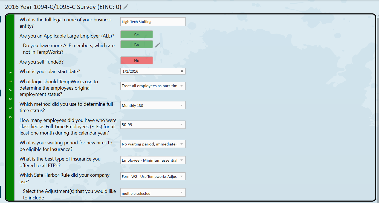This screenshot has height=203, width=379.
Task: Open the best insurance type offered dropdown
Action: [153, 160]
